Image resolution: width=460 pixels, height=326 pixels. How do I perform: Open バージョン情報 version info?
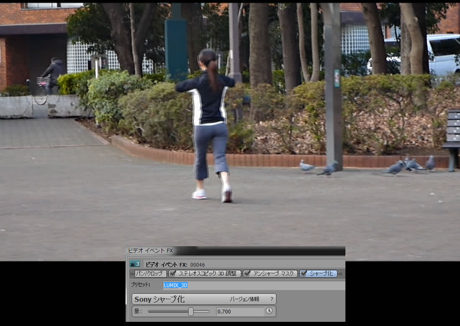244,299
